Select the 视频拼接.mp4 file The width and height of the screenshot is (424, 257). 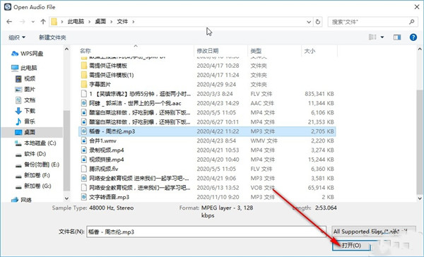pyautogui.click(x=207, y=160)
